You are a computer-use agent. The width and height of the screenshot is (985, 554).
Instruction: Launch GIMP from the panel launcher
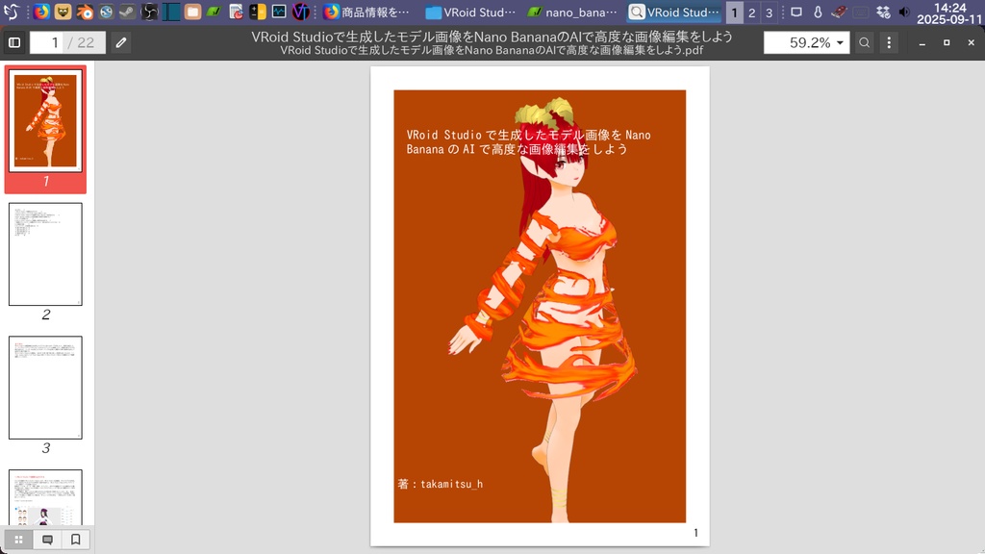(x=63, y=12)
